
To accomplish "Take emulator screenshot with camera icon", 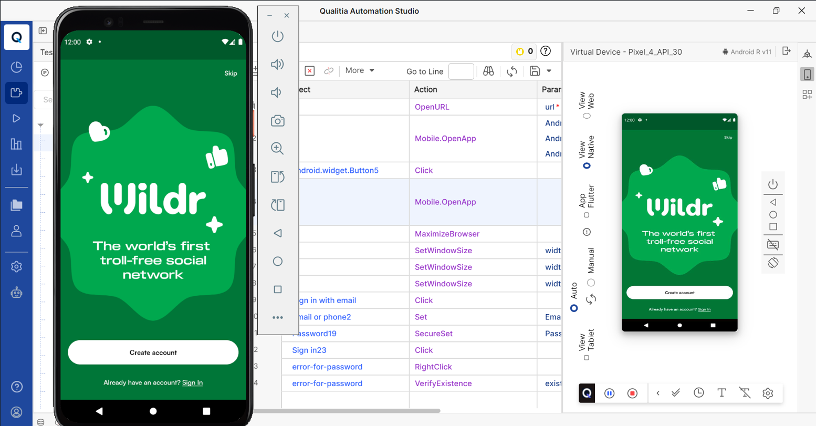I will click(x=278, y=121).
